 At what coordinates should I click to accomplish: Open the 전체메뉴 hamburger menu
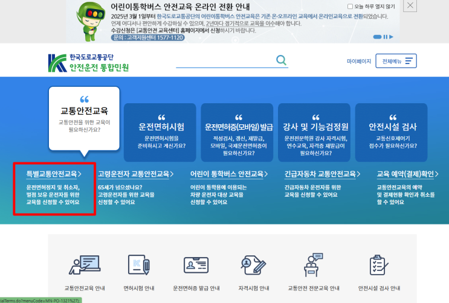point(396,61)
